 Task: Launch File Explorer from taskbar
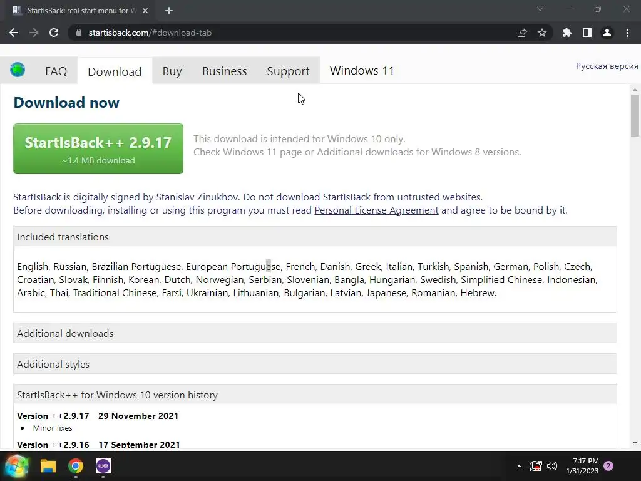point(48,466)
